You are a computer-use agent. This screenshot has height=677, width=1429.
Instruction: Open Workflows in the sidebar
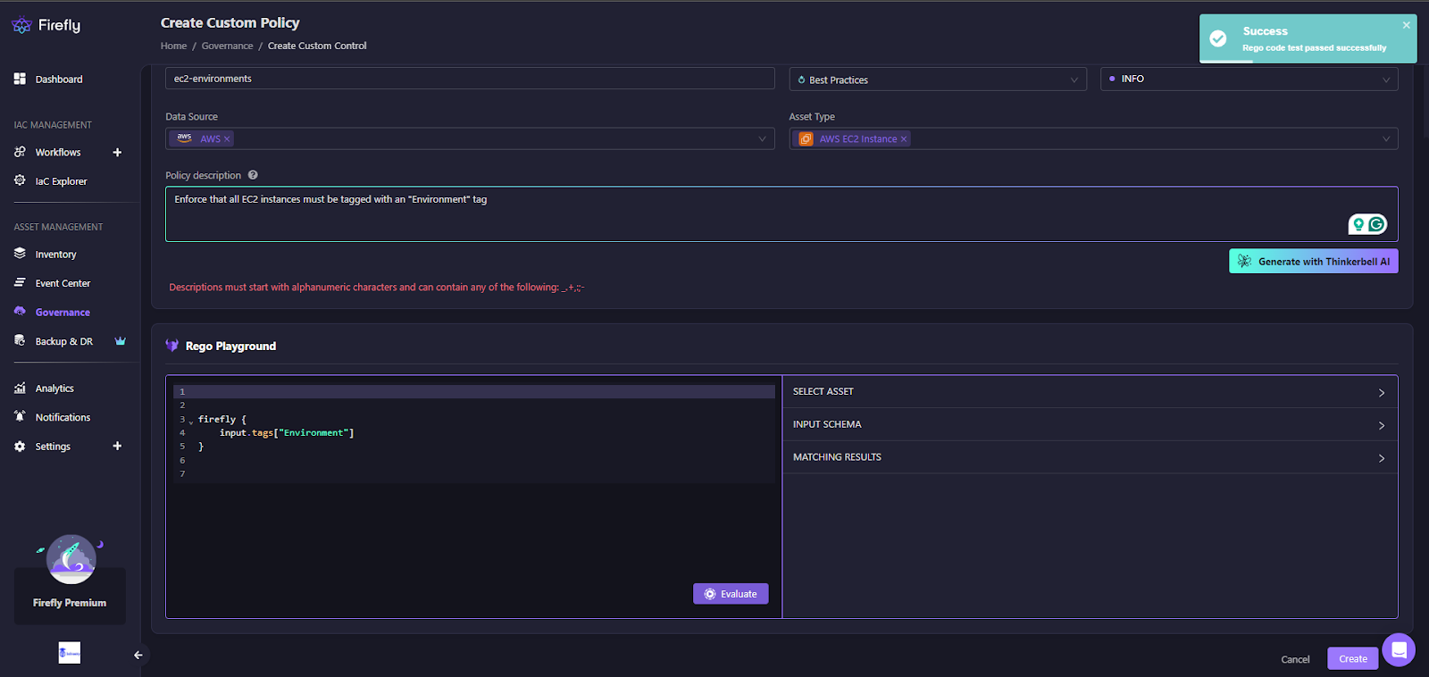click(x=58, y=153)
